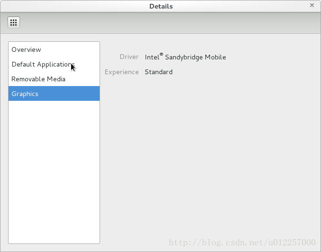Select the highlighted Graphics entry

[x=54, y=94]
